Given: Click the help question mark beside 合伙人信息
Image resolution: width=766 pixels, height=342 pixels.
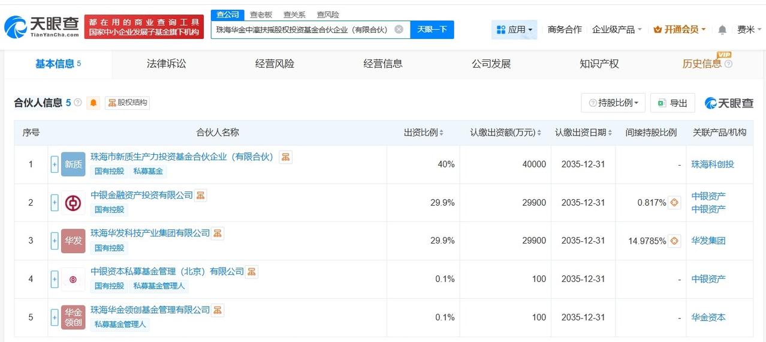Looking at the screenshot, I should [x=77, y=103].
